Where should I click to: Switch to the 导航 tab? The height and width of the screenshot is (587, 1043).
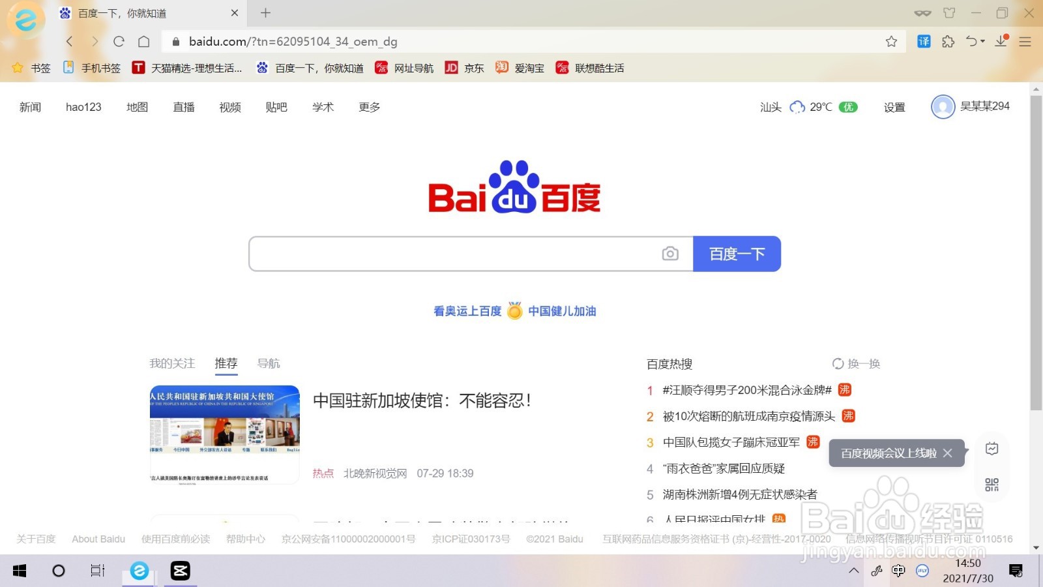269,363
